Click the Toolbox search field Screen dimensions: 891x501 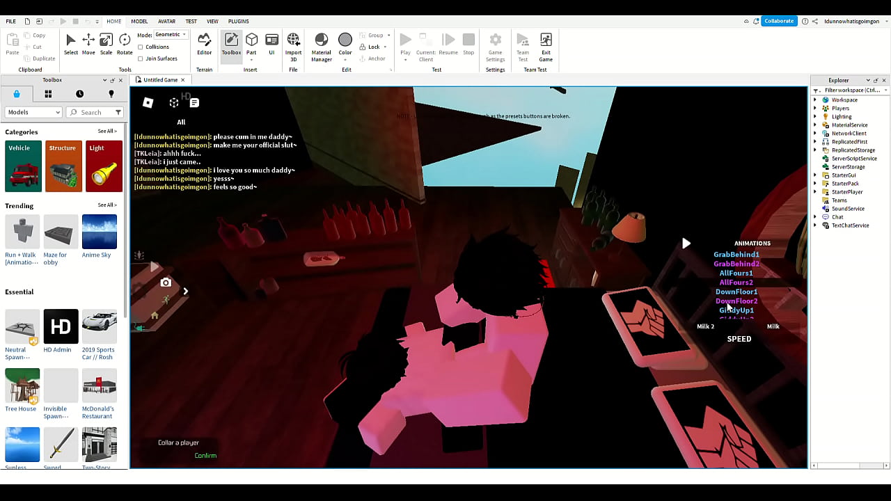[95, 112]
